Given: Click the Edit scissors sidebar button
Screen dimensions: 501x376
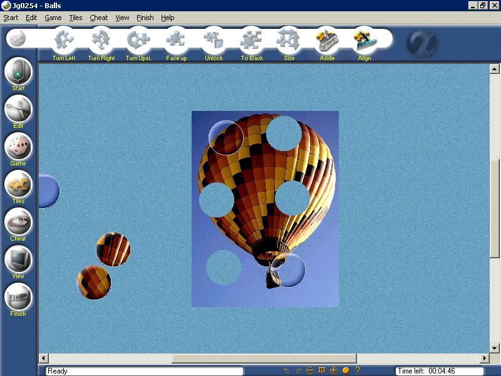Looking at the screenshot, I should (x=18, y=108).
